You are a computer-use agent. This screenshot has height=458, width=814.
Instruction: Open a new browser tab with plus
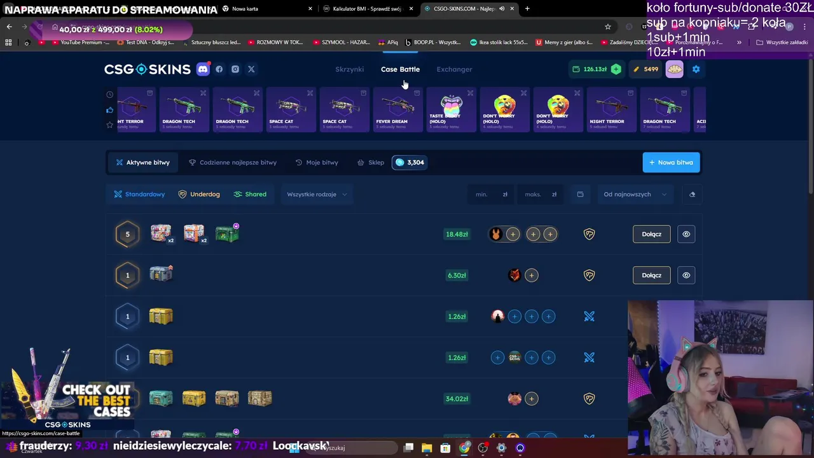click(x=527, y=9)
